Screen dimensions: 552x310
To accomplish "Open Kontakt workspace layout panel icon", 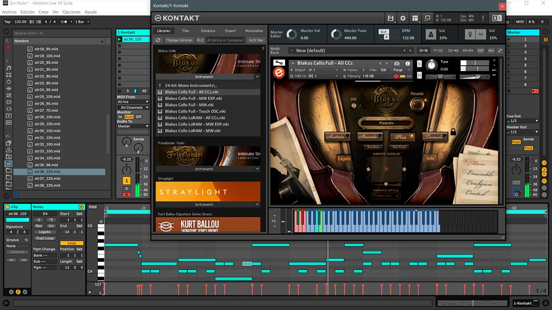I will (x=415, y=18).
